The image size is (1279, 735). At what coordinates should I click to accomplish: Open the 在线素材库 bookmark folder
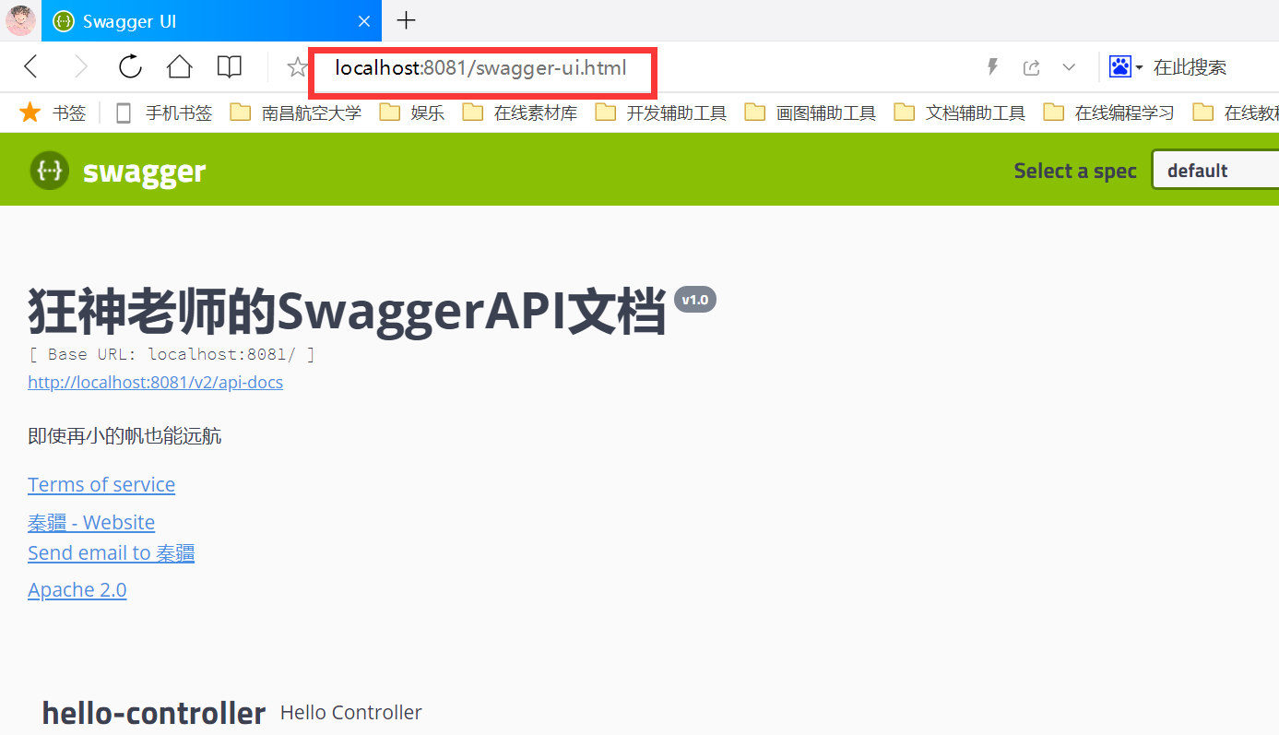[x=520, y=113]
